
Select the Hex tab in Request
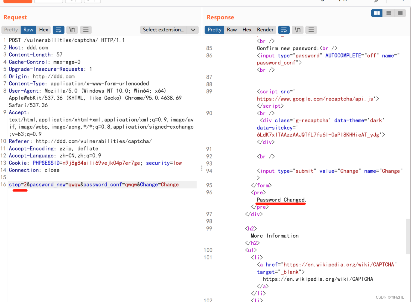[44, 30]
